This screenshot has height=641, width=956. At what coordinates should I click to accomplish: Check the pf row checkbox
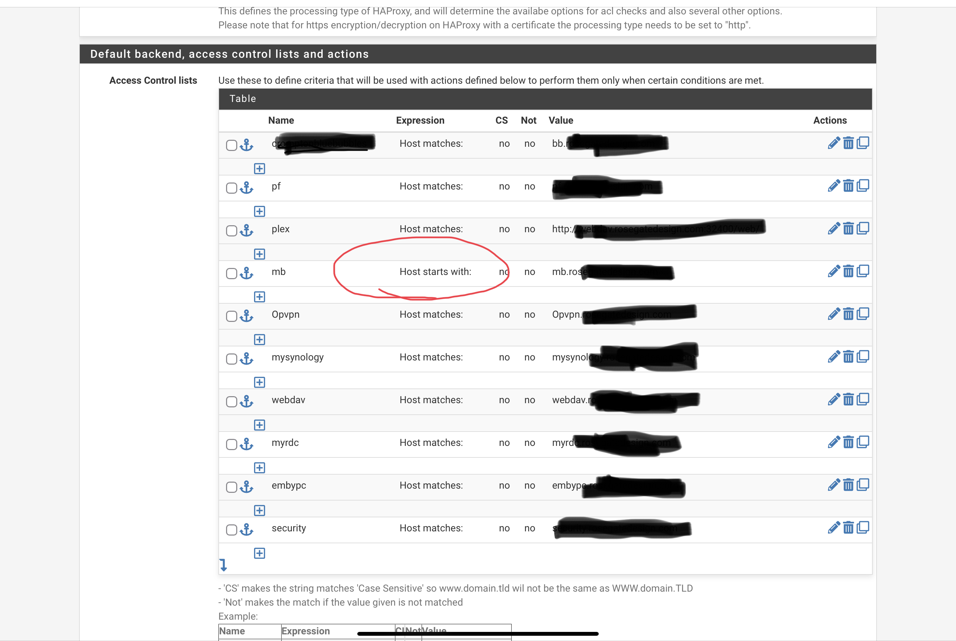[x=232, y=188]
